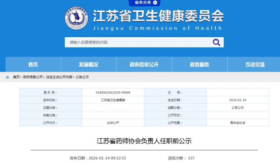Click the 主动公开 cell
This screenshot has width=280, height=163.
113,123
